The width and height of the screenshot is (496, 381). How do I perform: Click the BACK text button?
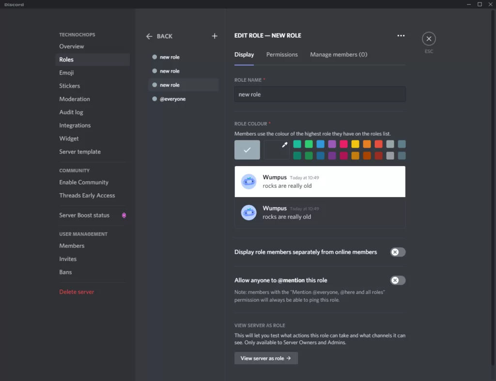tap(165, 36)
